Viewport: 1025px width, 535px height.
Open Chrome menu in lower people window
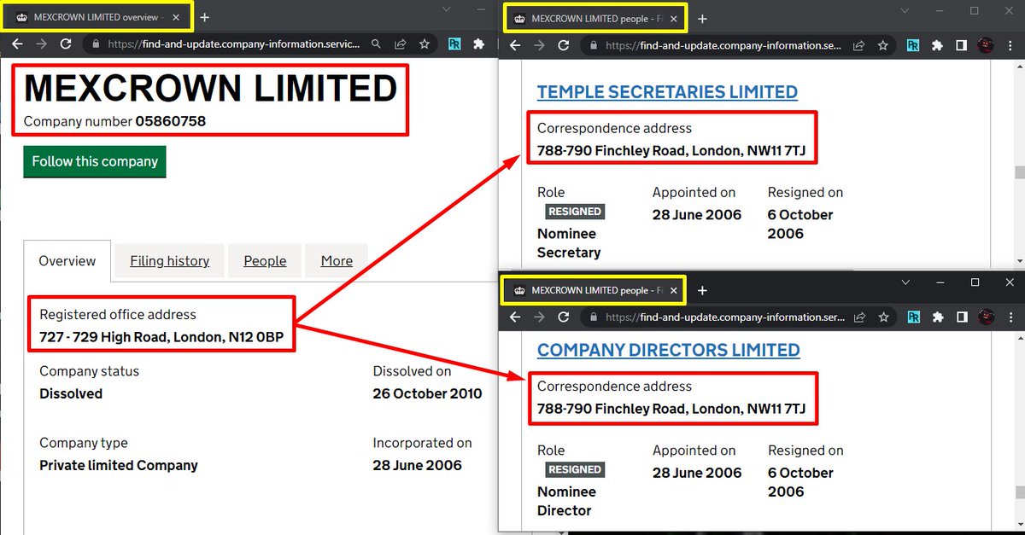point(1010,317)
